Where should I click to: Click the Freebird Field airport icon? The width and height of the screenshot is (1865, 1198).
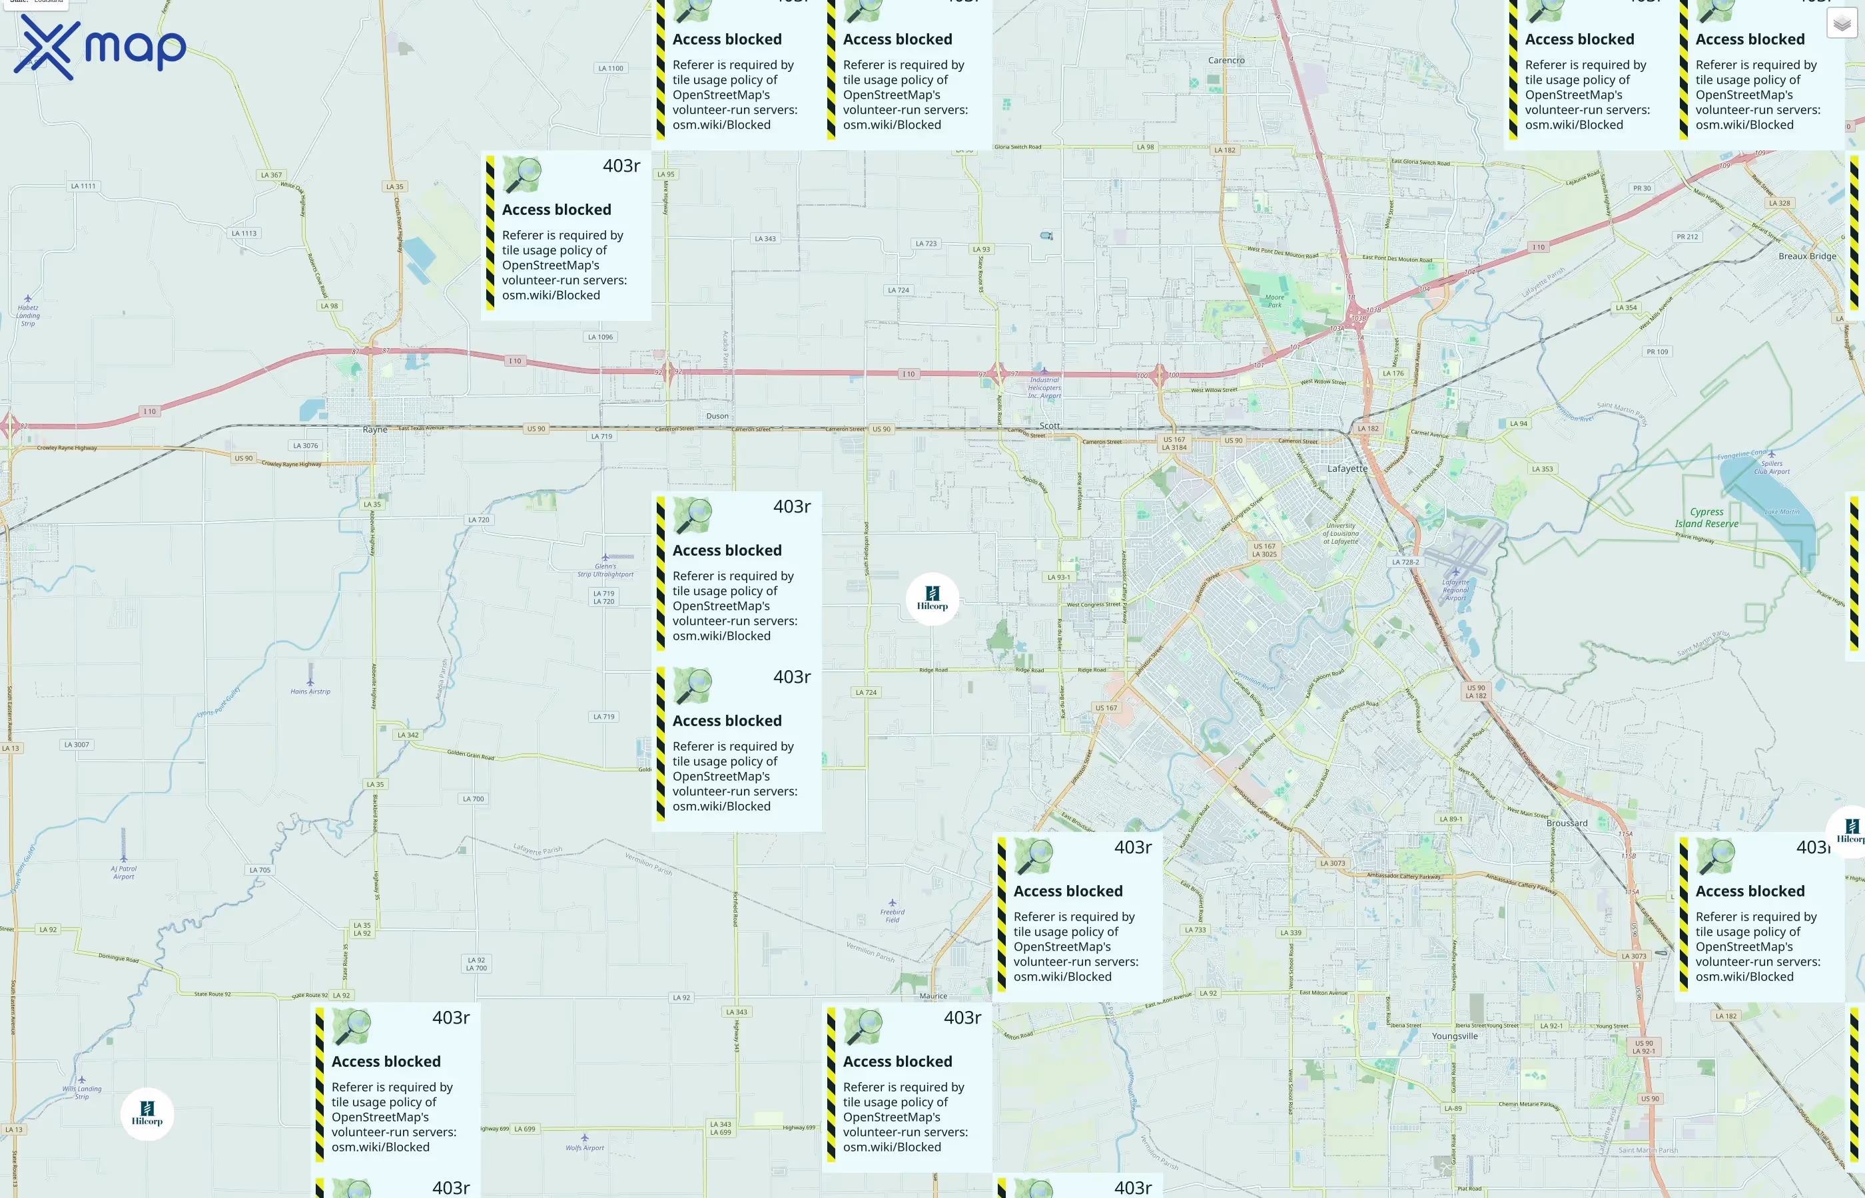[892, 903]
